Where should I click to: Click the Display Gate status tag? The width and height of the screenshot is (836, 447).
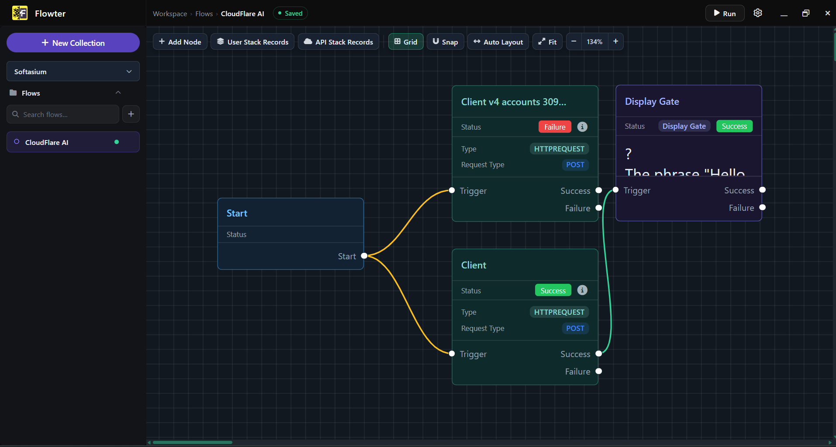pos(684,126)
